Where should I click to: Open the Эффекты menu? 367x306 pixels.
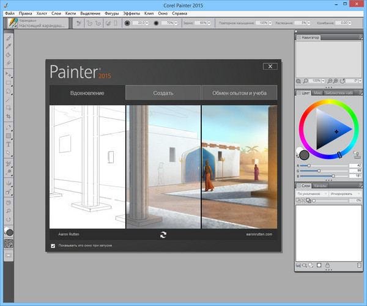pyautogui.click(x=130, y=12)
